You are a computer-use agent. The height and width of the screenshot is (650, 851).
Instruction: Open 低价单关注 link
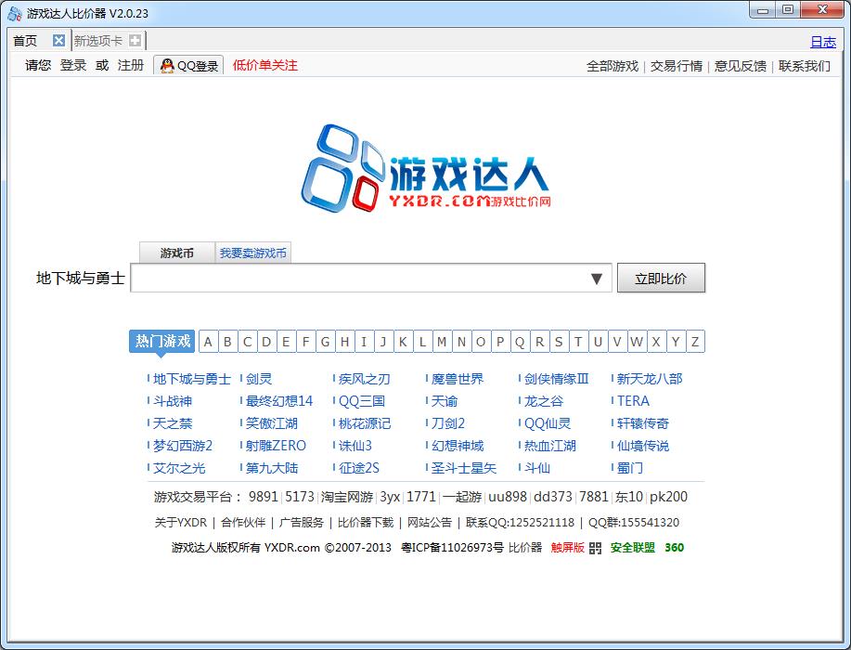[264, 65]
